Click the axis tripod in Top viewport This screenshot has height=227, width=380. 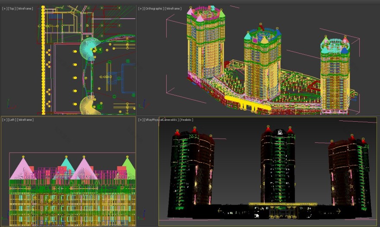tap(8, 106)
